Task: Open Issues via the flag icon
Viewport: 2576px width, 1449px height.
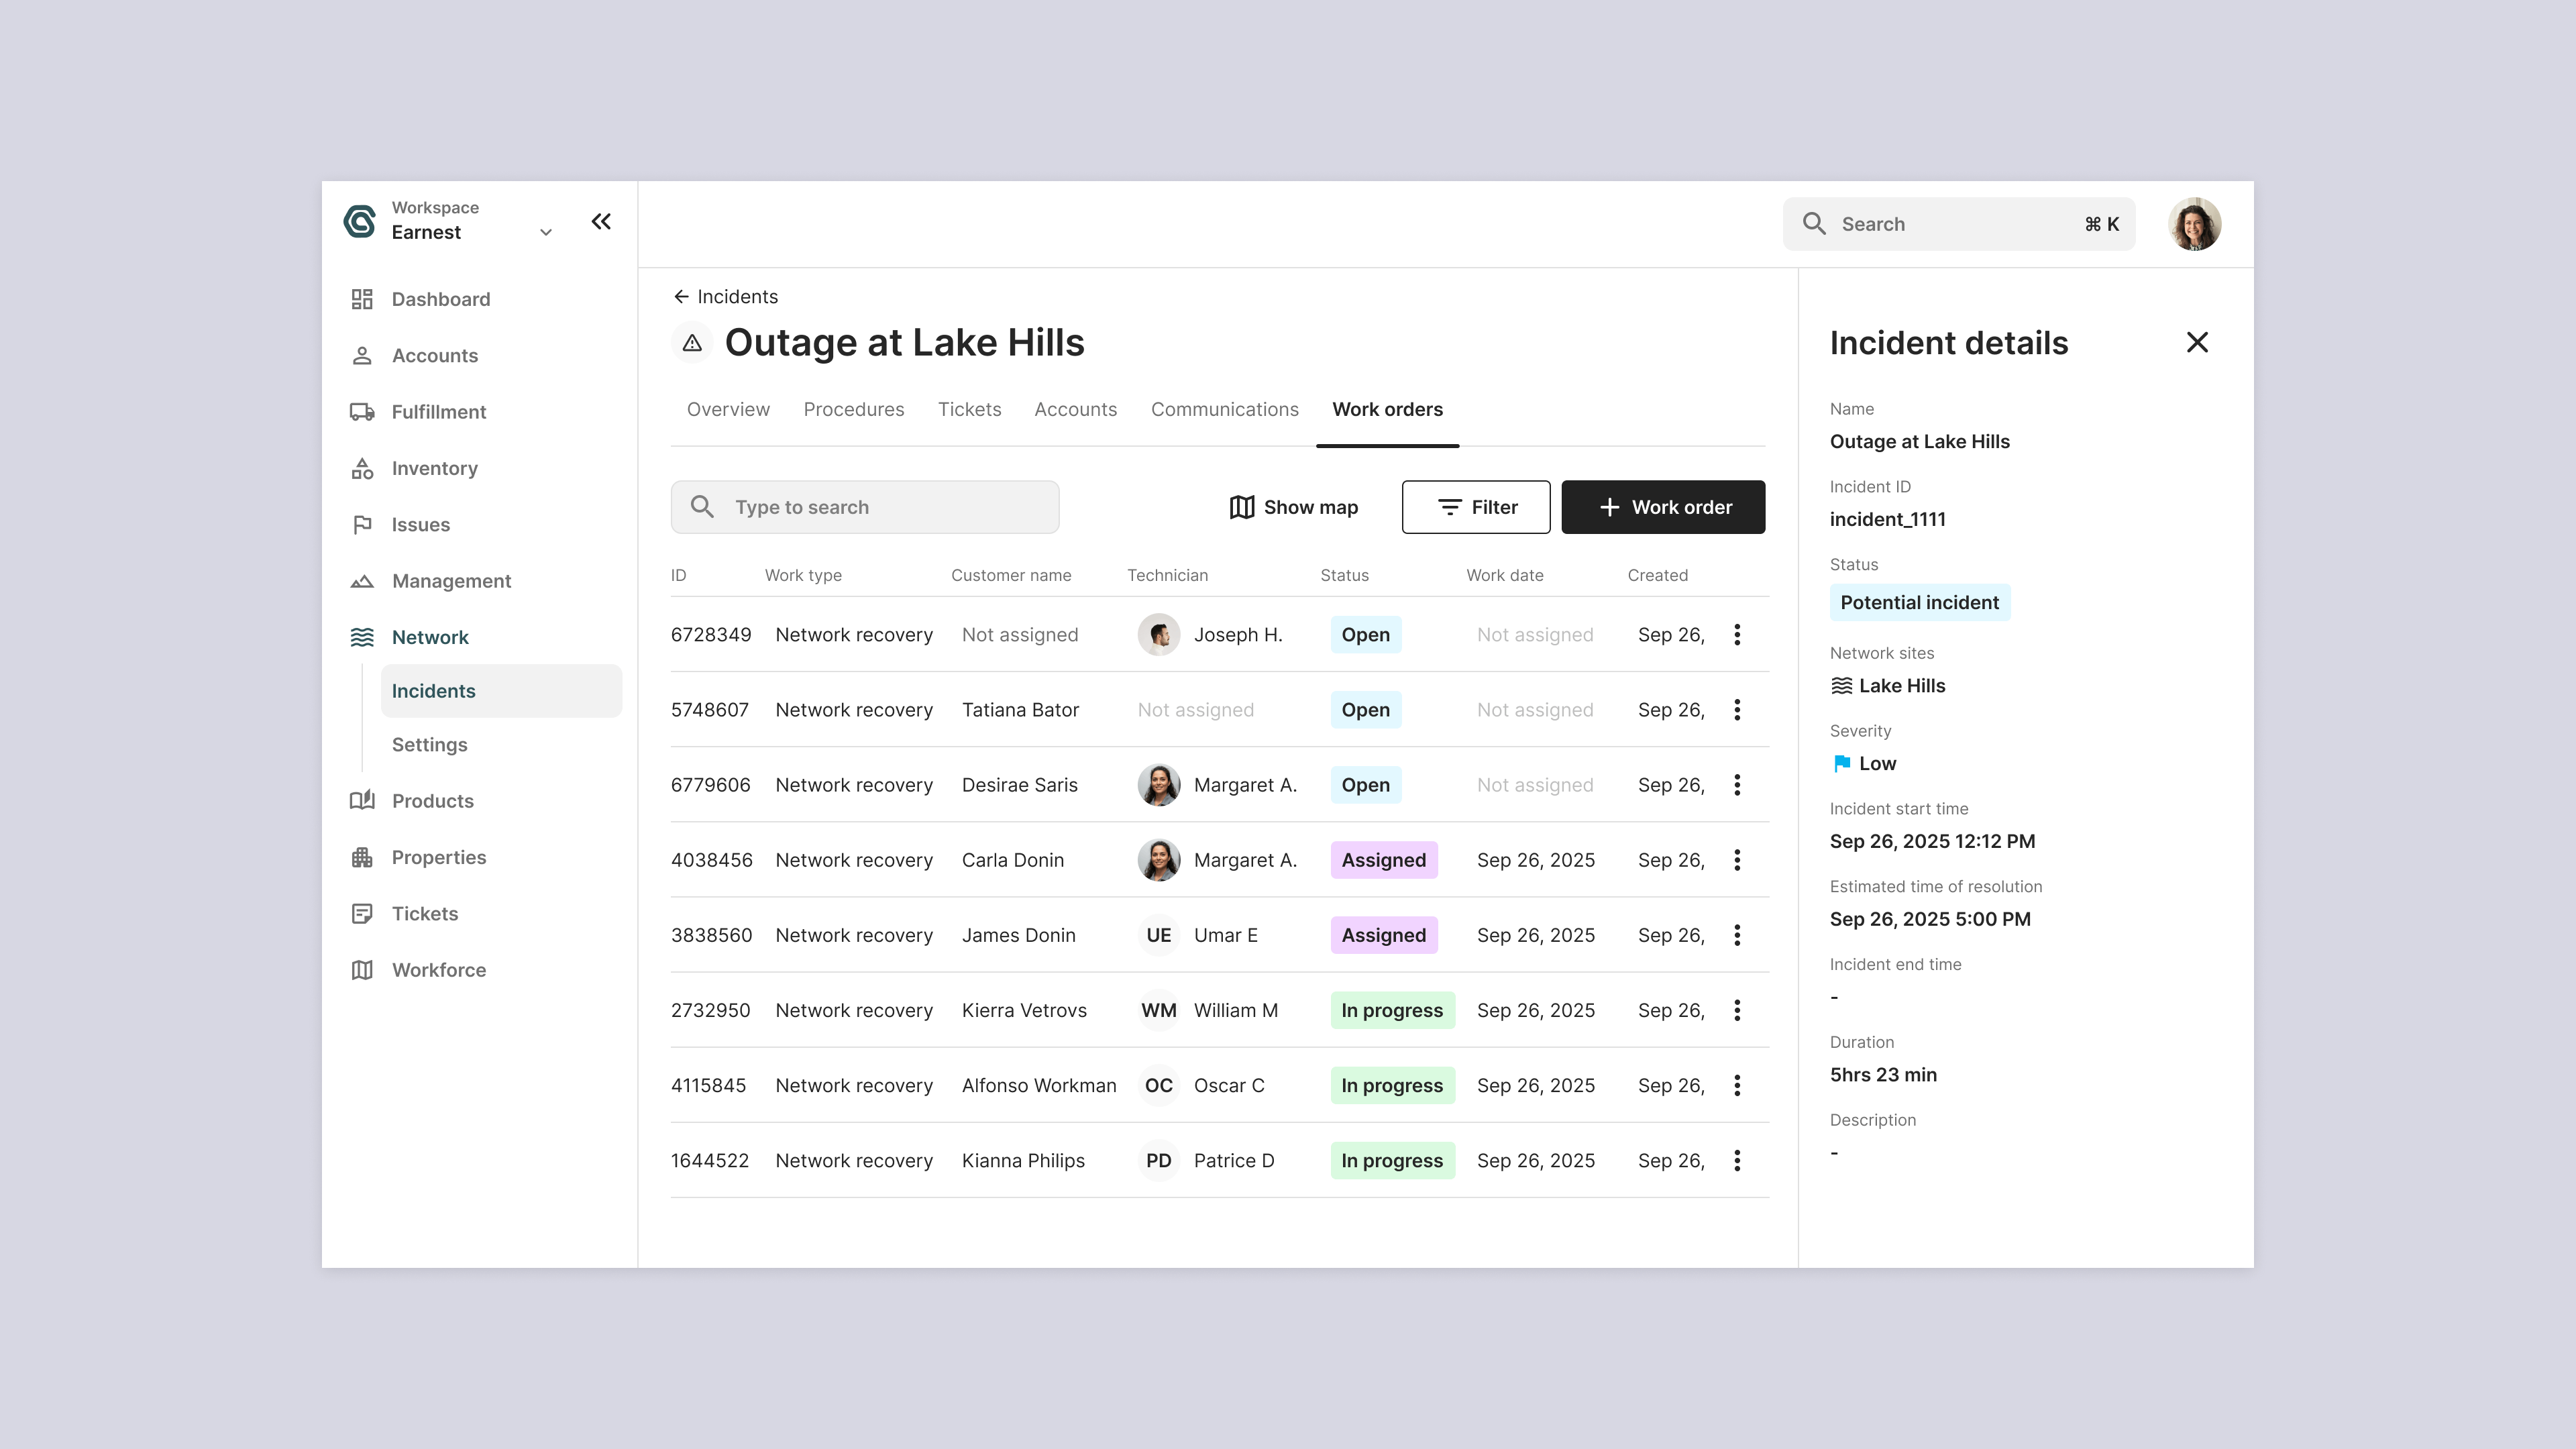Action: pos(362,525)
